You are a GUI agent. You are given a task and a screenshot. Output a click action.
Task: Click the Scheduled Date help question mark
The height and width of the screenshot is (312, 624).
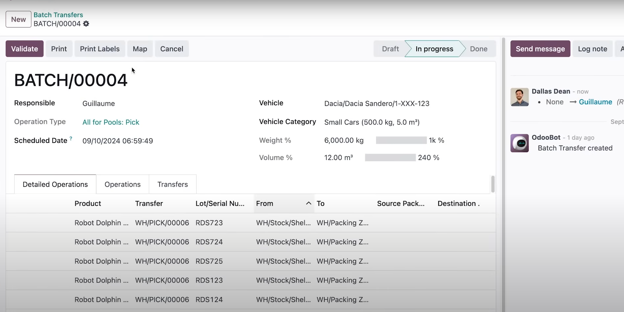(71, 138)
